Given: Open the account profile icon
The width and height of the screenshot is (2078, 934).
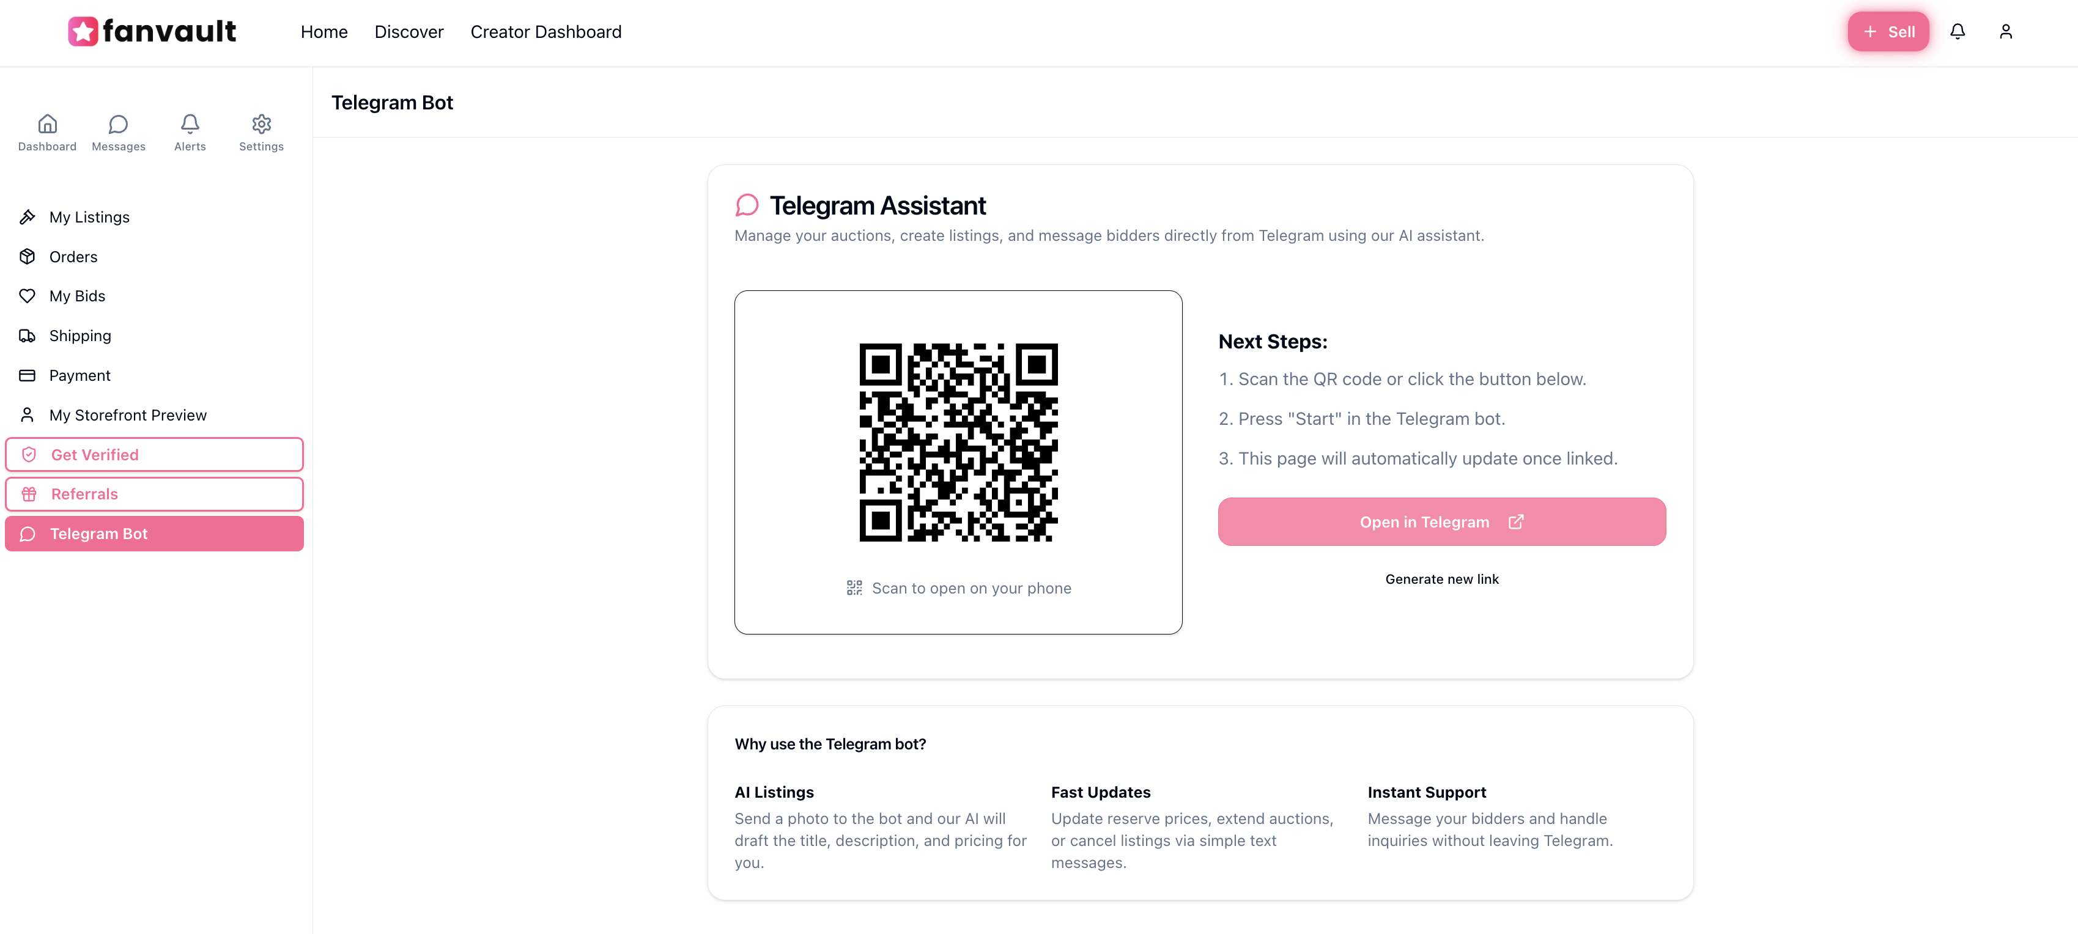Looking at the screenshot, I should click(2006, 31).
